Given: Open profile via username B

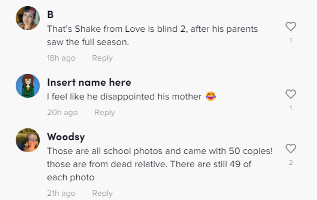Looking at the screenshot, I should click(50, 15).
